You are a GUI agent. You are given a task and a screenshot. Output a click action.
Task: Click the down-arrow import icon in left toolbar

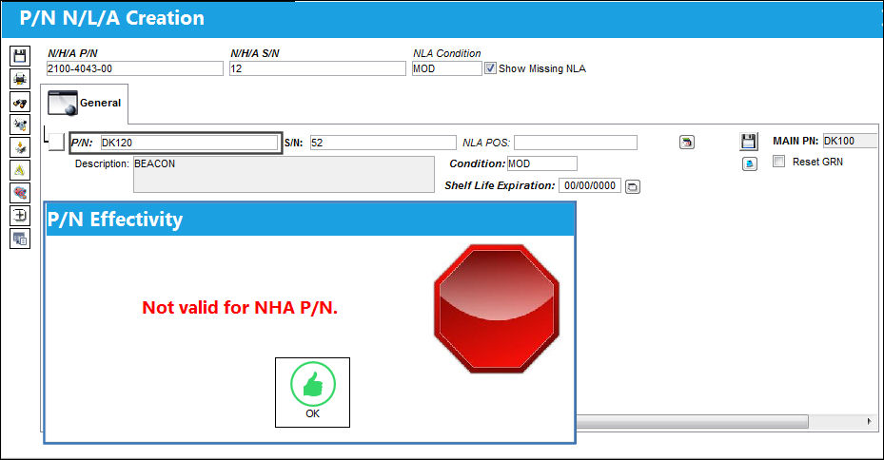[20, 147]
